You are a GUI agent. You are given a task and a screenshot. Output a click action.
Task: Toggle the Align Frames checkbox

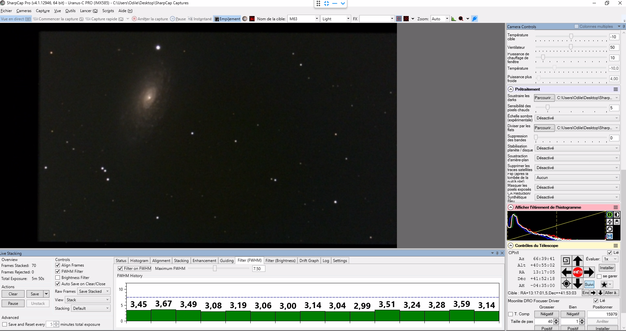58,265
